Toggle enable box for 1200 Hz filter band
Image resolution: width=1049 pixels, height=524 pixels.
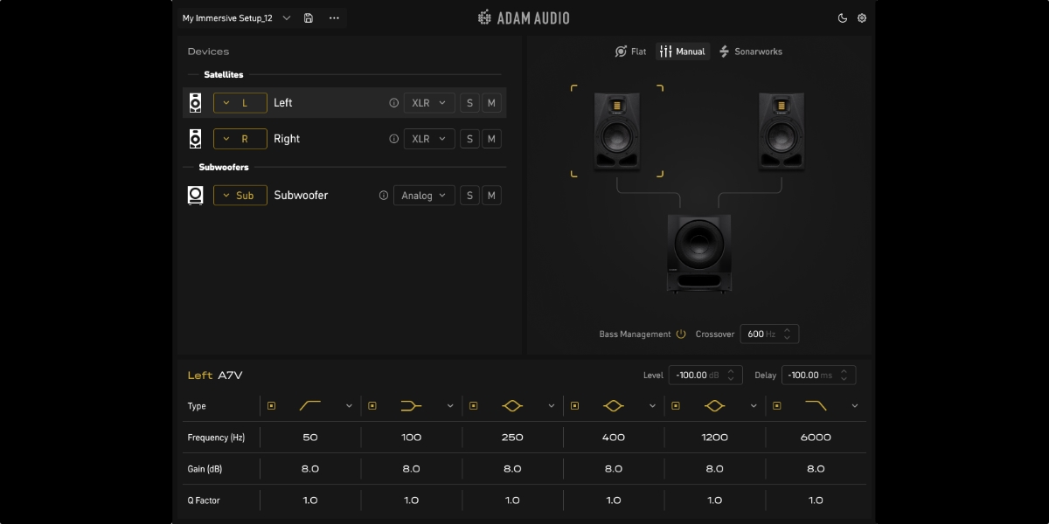point(676,406)
